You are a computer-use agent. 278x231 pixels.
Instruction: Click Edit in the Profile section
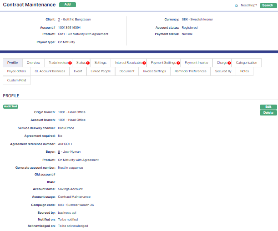268,107
